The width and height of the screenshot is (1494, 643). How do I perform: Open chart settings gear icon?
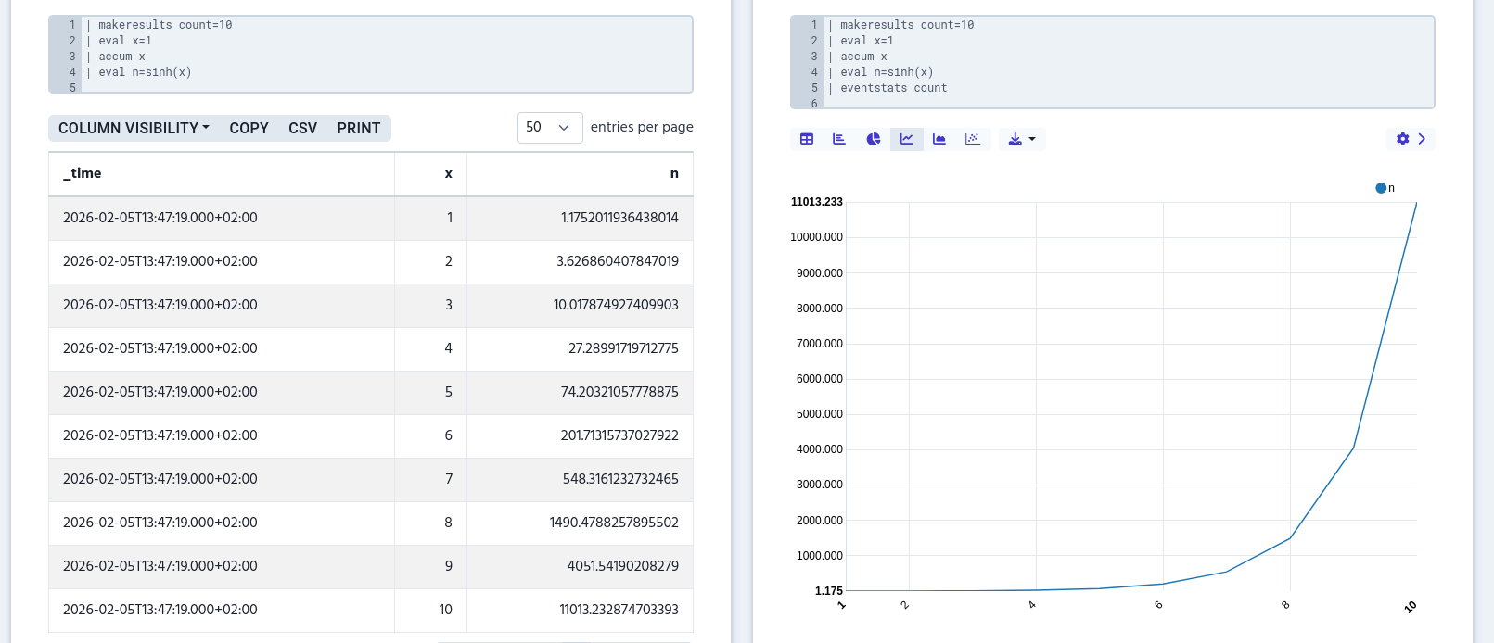[x=1403, y=139]
